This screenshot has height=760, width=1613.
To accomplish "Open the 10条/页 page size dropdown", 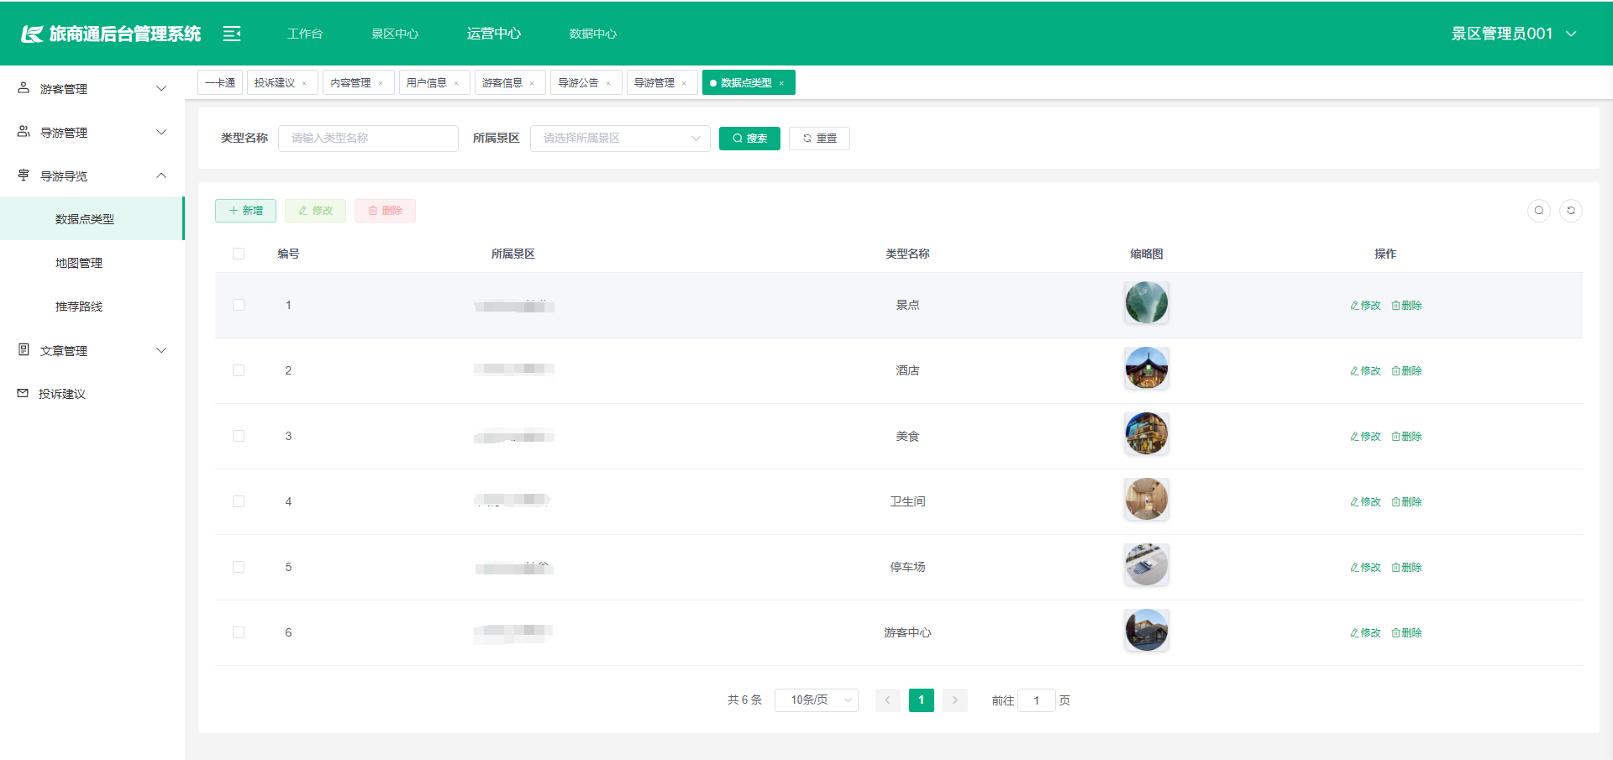I will pos(817,700).
